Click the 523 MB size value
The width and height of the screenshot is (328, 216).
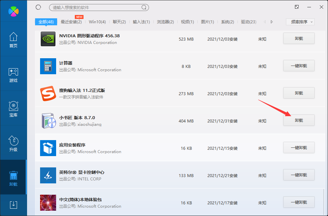click(186, 39)
